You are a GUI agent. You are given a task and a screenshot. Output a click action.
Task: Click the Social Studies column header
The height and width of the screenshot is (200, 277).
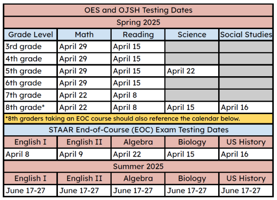[x=246, y=35]
